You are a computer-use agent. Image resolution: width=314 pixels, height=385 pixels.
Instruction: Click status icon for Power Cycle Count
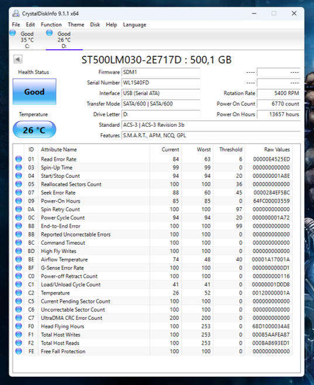coord(19,217)
